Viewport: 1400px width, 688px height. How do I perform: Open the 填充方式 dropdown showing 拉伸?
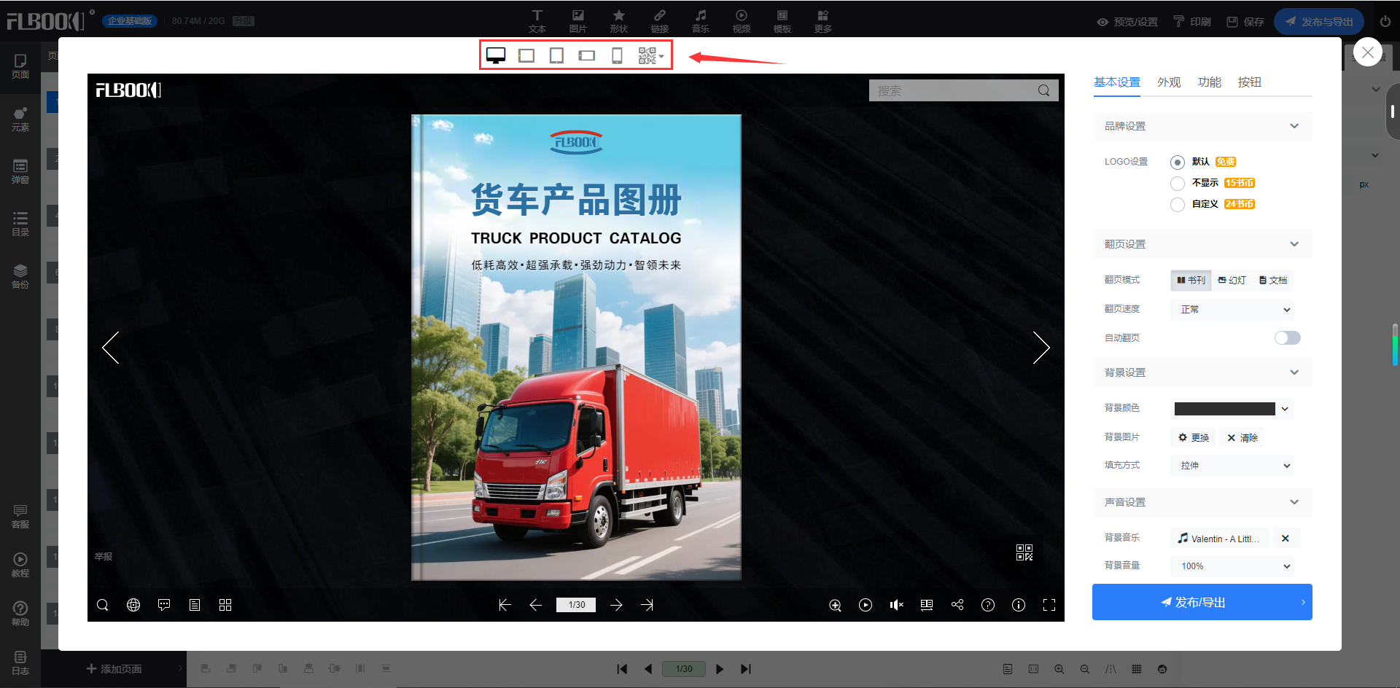[1232, 466]
